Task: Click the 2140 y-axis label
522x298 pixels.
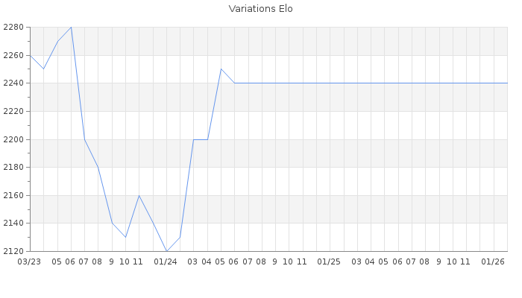Action: pyautogui.click(x=13, y=223)
